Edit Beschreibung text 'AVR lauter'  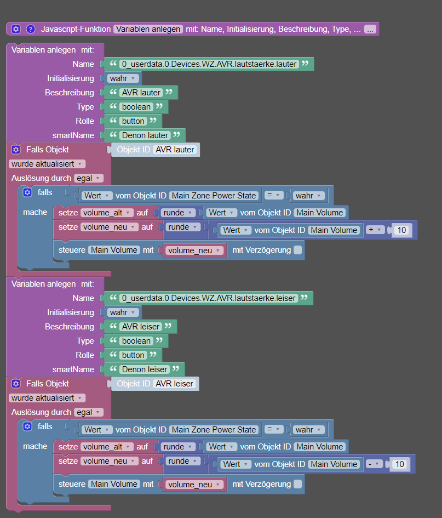pyautogui.click(x=141, y=93)
